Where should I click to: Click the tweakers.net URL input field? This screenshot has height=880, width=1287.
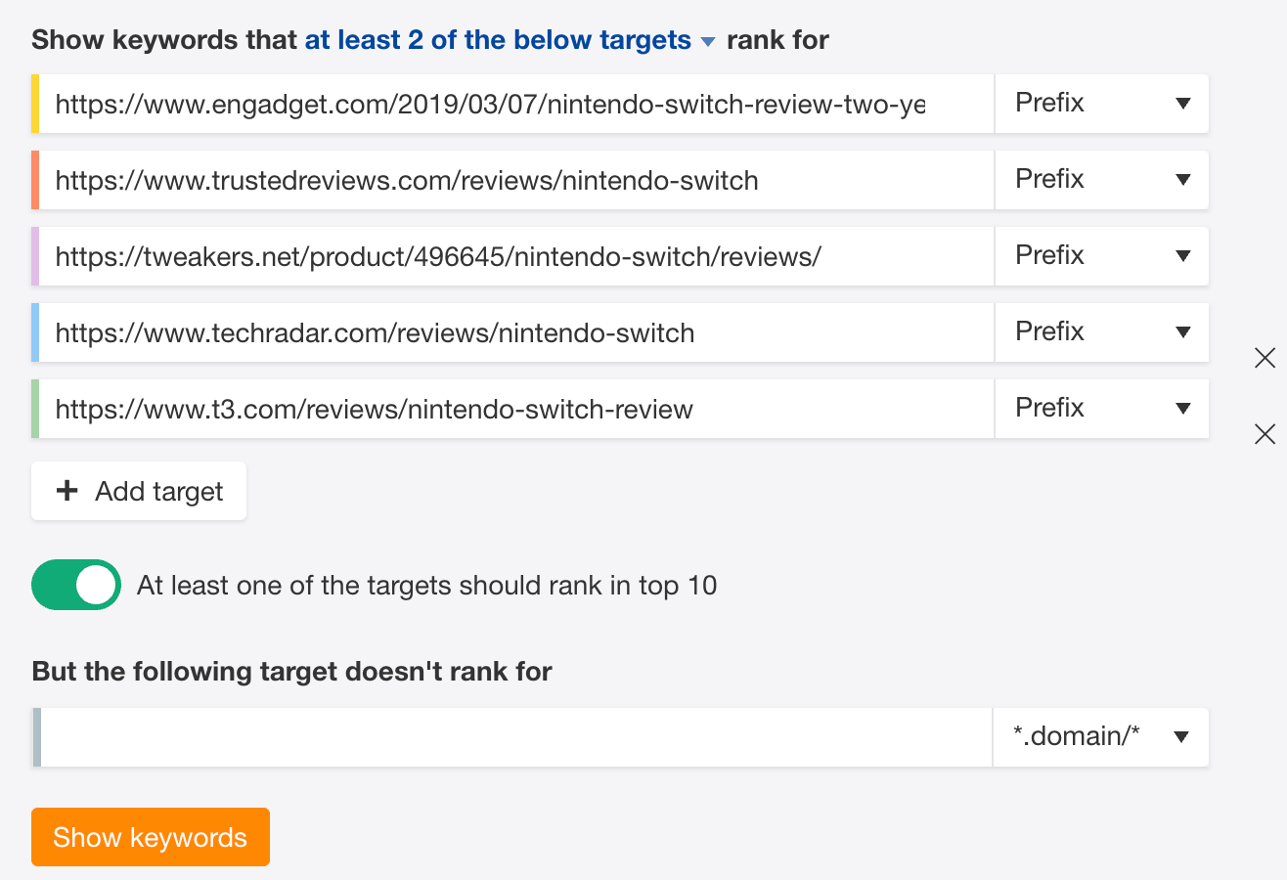(x=516, y=255)
